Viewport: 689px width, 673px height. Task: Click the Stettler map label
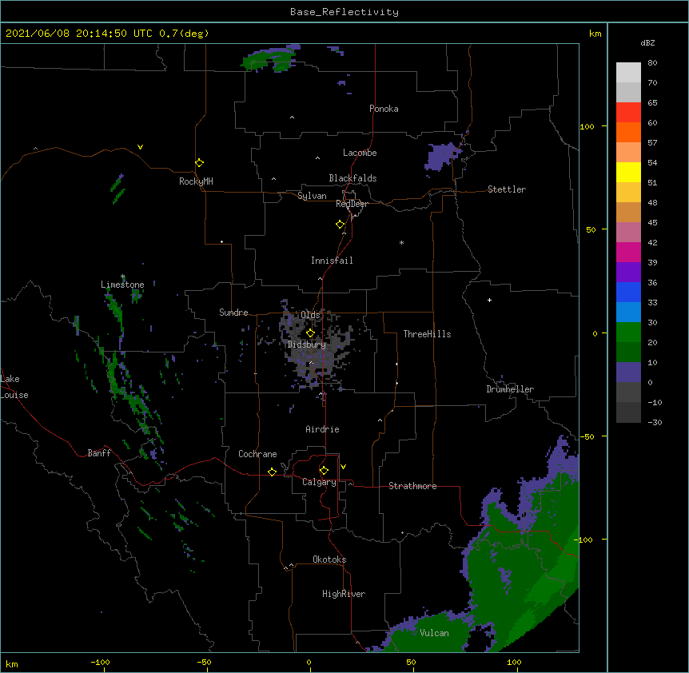pyautogui.click(x=507, y=189)
